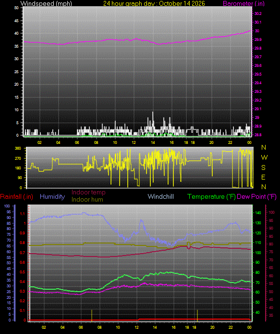This screenshot has height=334, width=280.
Task: Click the 360 value on wind direction axis
Action: pos(18,148)
